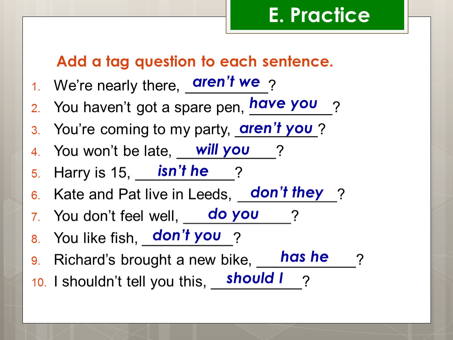Click the sentence "Richard's brought a new bike"
Viewport: 453px width, 340px height.
[153, 260]
